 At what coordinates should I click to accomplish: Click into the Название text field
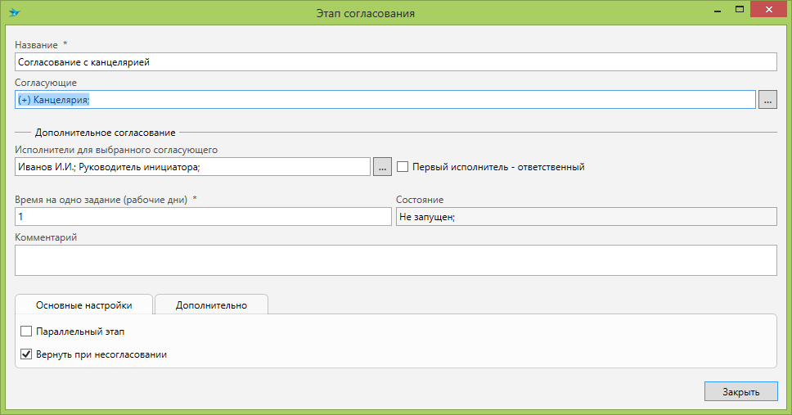coord(395,61)
